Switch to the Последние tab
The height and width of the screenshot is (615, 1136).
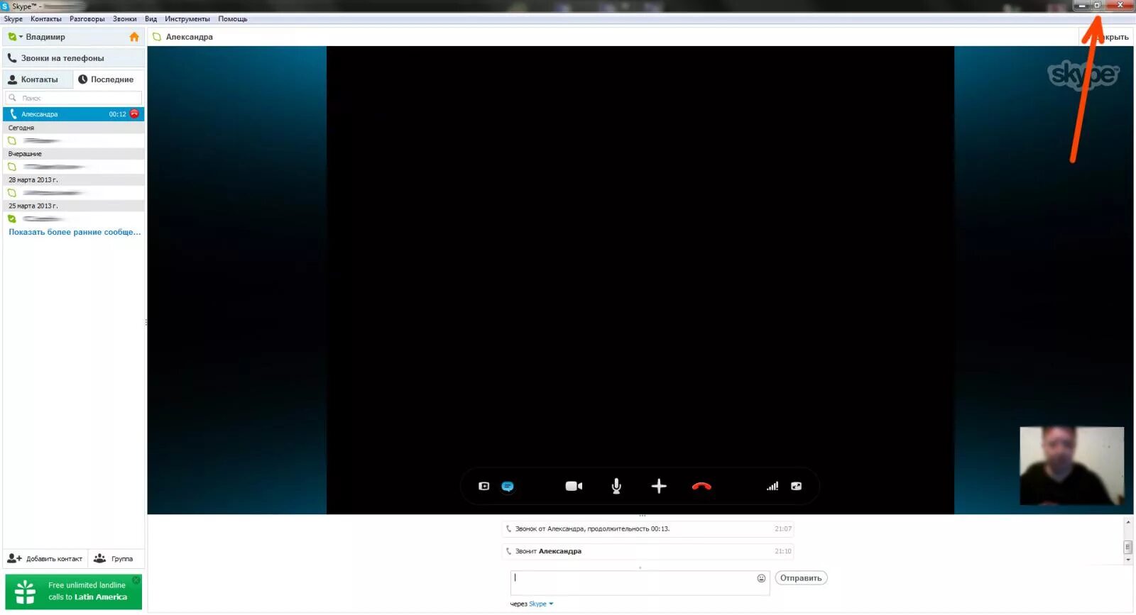pyautogui.click(x=109, y=79)
